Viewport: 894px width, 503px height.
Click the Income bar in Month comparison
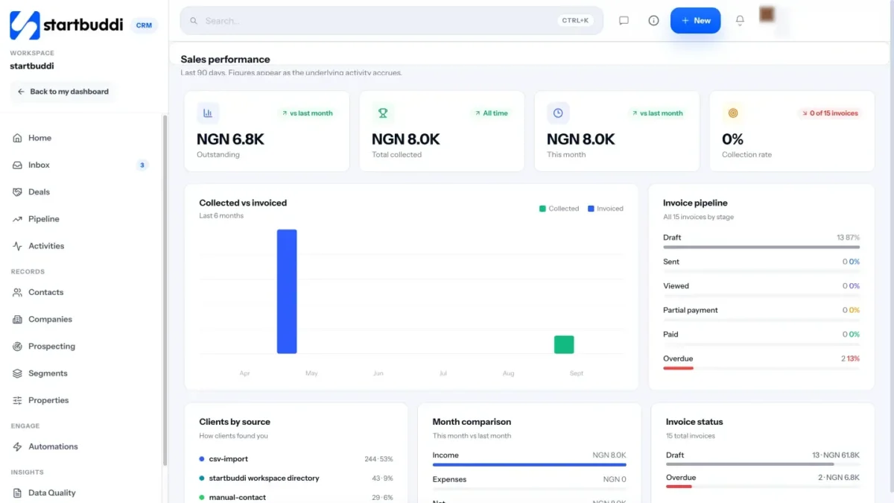click(529, 465)
